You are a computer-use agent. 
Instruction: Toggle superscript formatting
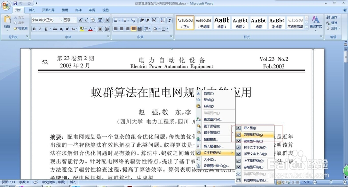67,29
